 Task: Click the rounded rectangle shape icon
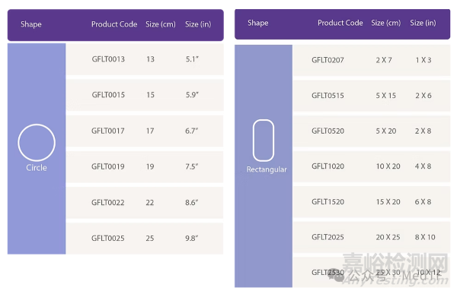264,141
